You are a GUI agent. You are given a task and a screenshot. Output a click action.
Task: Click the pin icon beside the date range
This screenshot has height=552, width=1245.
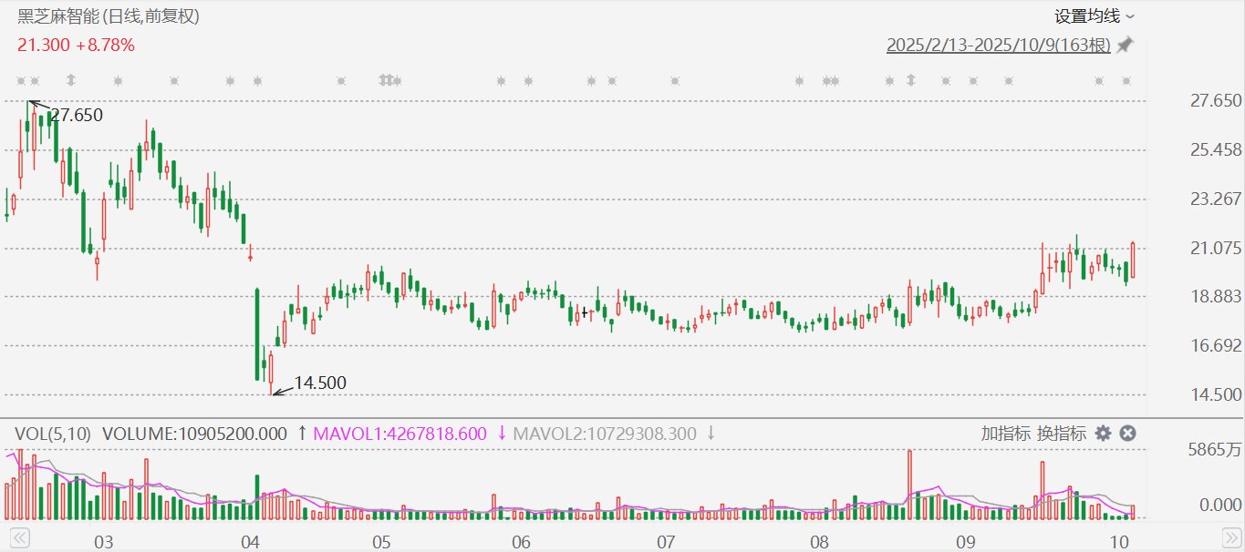(1125, 45)
